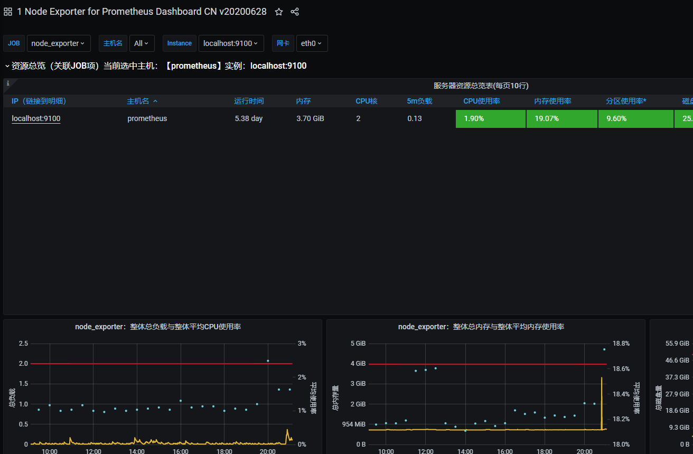693x454 pixels.
Task: Click the 19.07% memory usage cell
Action: (x=562, y=118)
